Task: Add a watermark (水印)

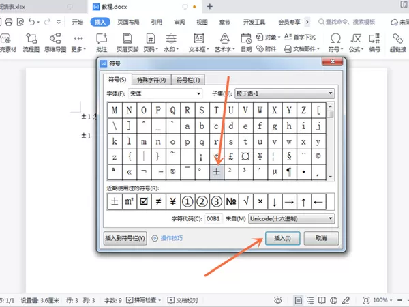Action: (171, 42)
